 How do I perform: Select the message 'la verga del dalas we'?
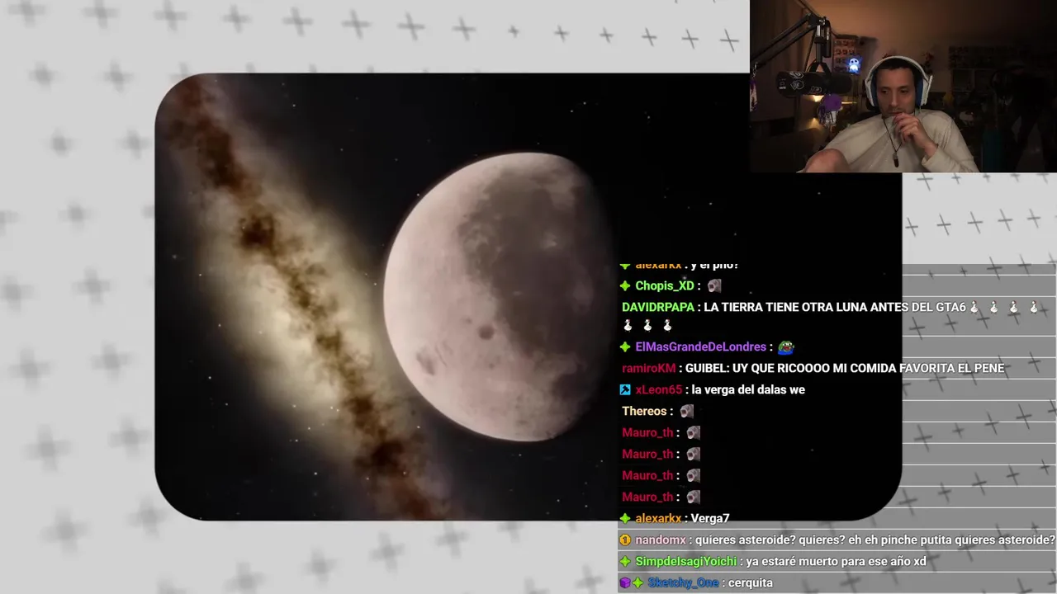(x=748, y=390)
